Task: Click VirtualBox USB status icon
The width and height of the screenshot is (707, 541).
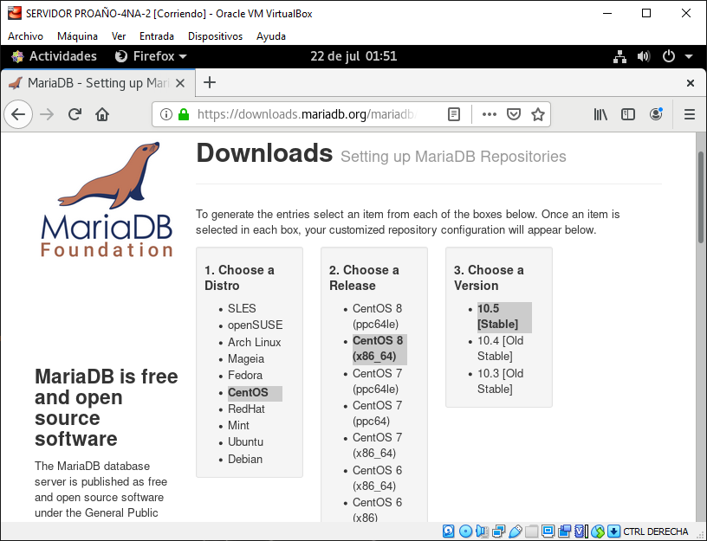Action: (515, 531)
